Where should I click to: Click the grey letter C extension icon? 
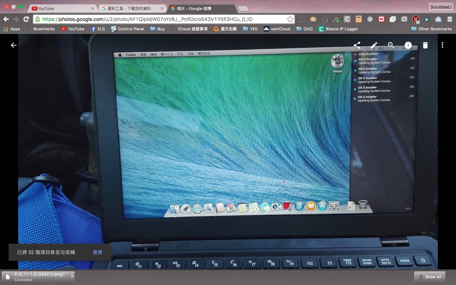point(347,19)
